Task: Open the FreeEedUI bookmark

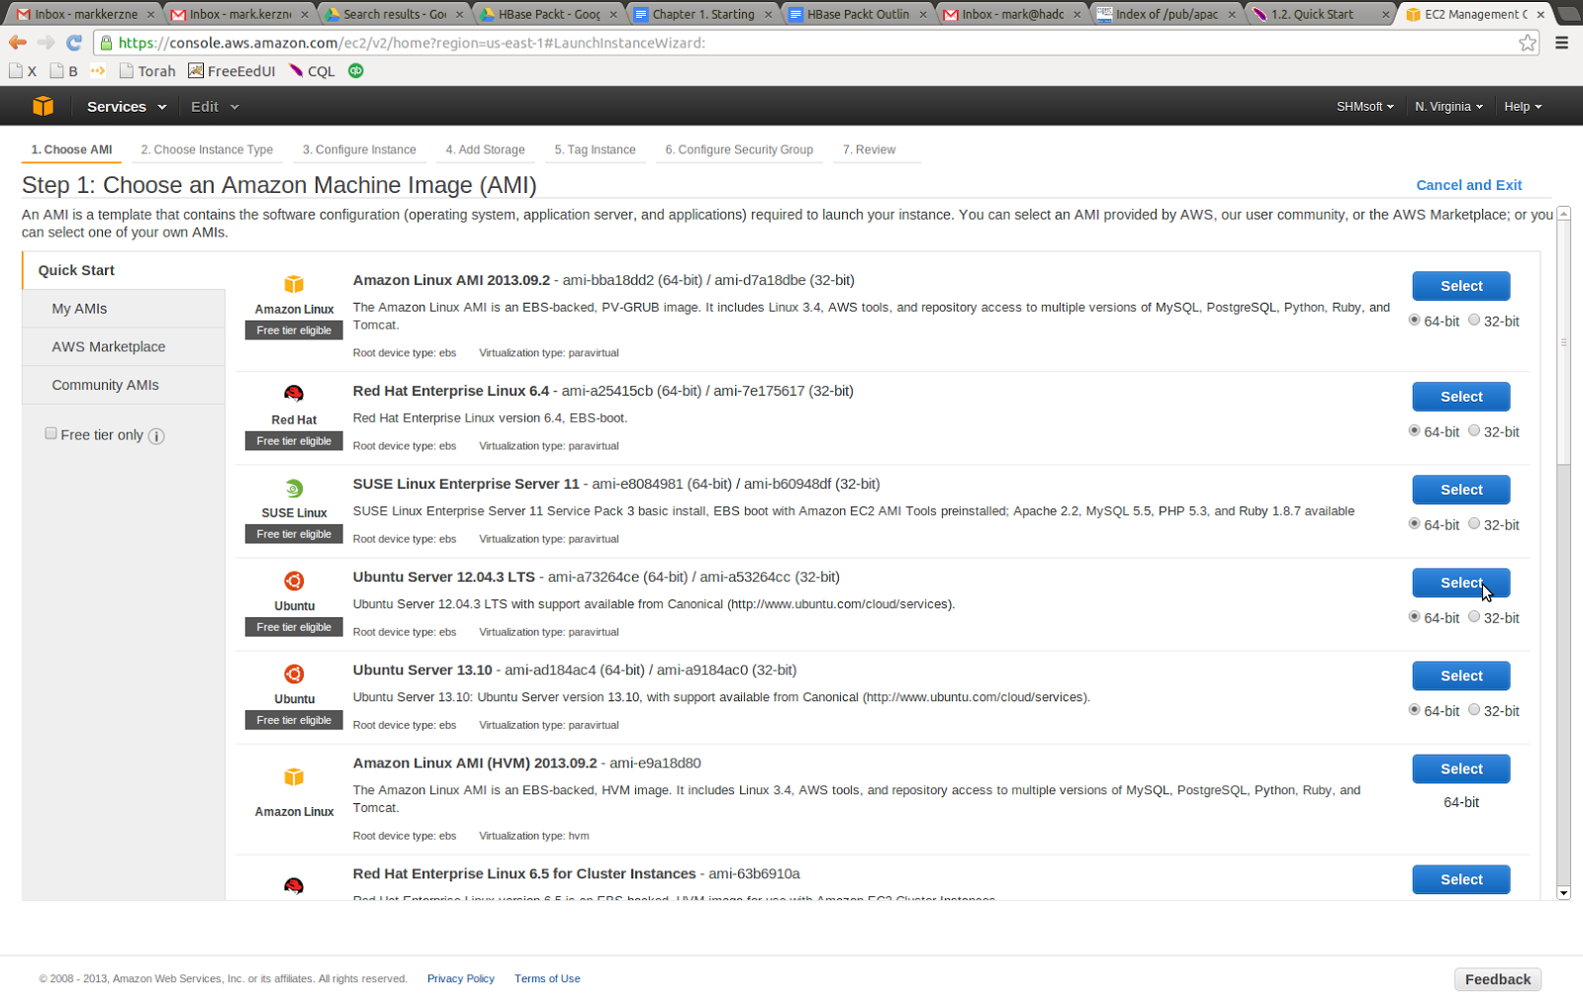Action: (x=232, y=71)
